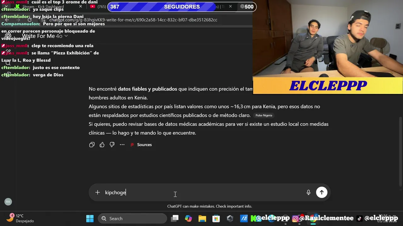Give the response a thumbs down
Screen dimensions: 403x226
(112, 145)
